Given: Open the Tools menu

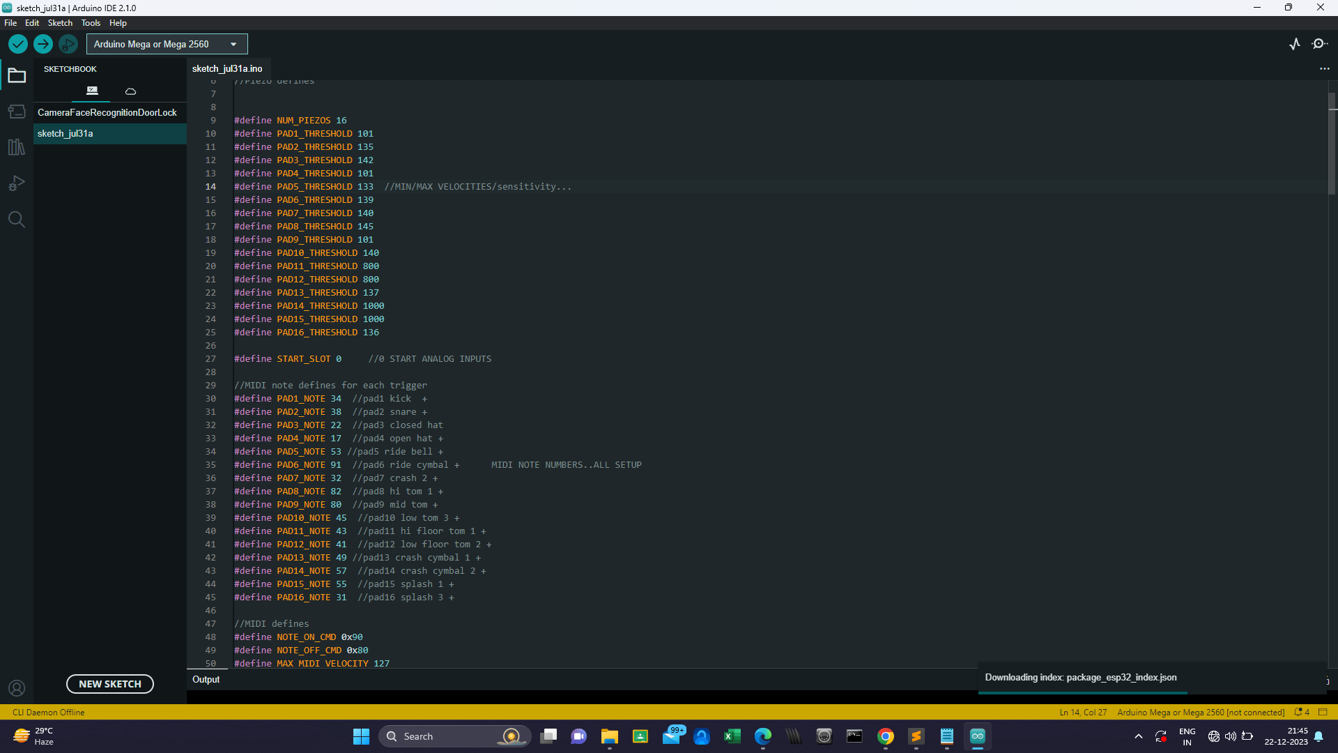Looking at the screenshot, I should pos(91,23).
